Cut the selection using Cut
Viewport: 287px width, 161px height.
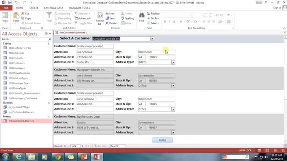(25, 13)
